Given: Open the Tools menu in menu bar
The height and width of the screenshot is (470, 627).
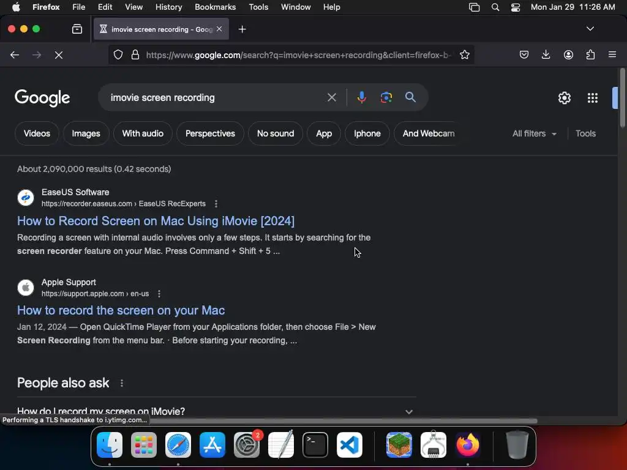Looking at the screenshot, I should click(x=258, y=7).
